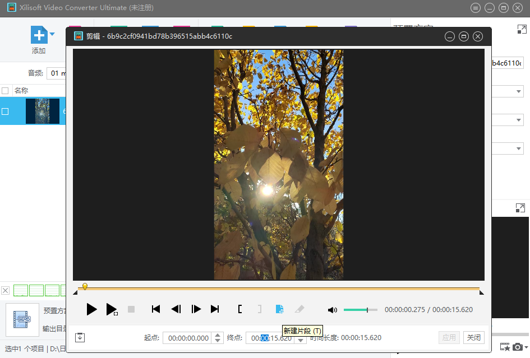This screenshot has width=530, height=358.
Task: Open the 音频 track dropdown
Action: click(x=56, y=73)
